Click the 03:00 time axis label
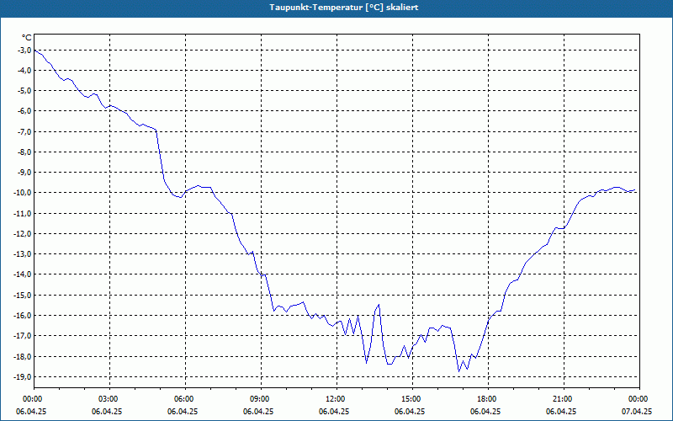Screen dimensions: 673x421 110,399
